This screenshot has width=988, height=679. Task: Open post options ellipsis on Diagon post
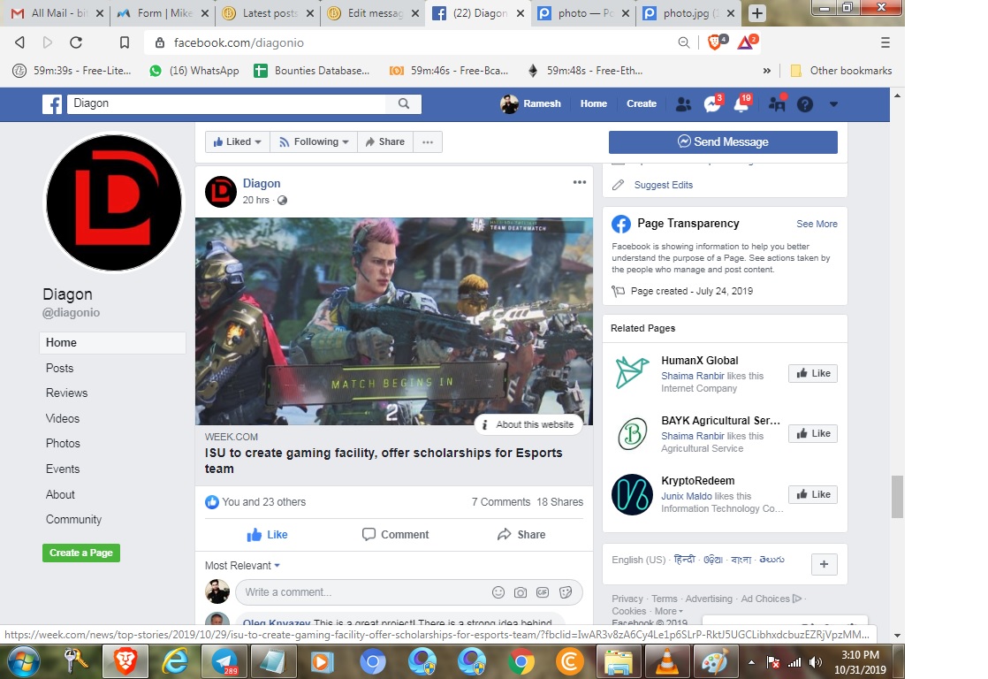coord(580,182)
